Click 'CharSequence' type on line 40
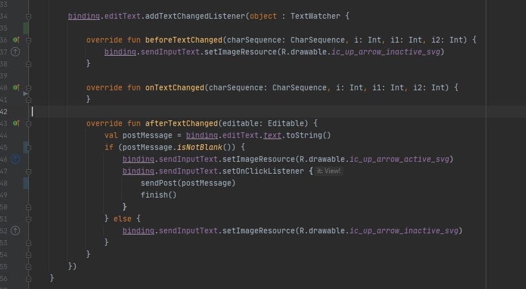The width and height of the screenshot is (526, 289). pos(299,87)
